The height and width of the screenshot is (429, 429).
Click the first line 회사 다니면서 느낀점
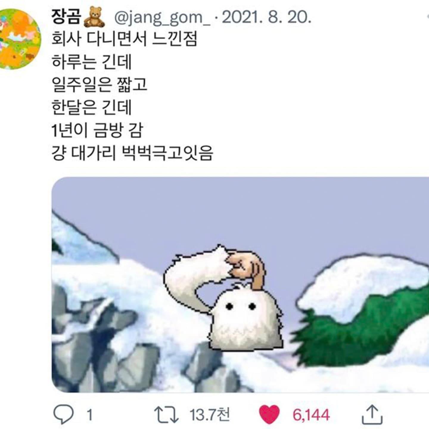125,39
